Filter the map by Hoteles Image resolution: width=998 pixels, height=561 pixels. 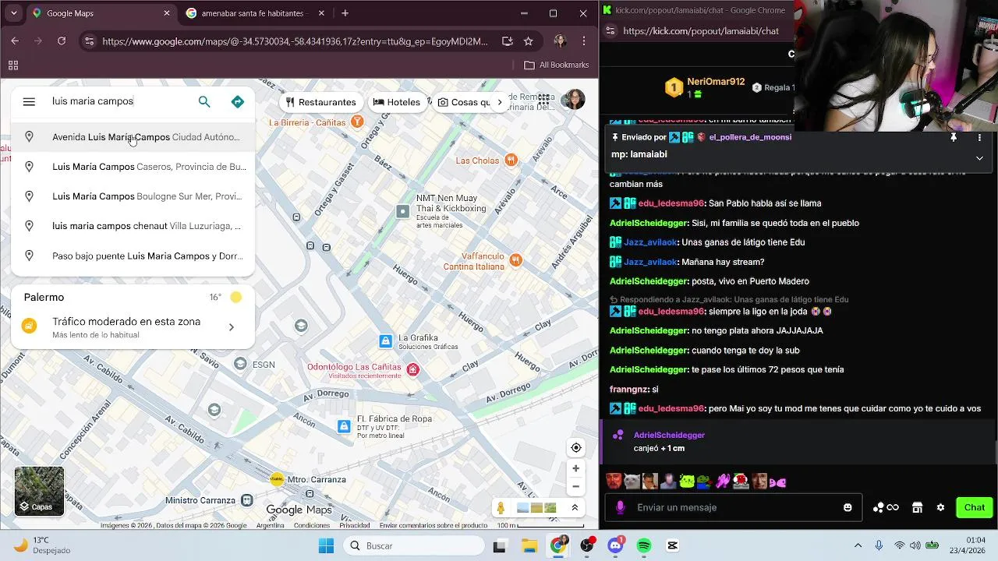coord(396,102)
